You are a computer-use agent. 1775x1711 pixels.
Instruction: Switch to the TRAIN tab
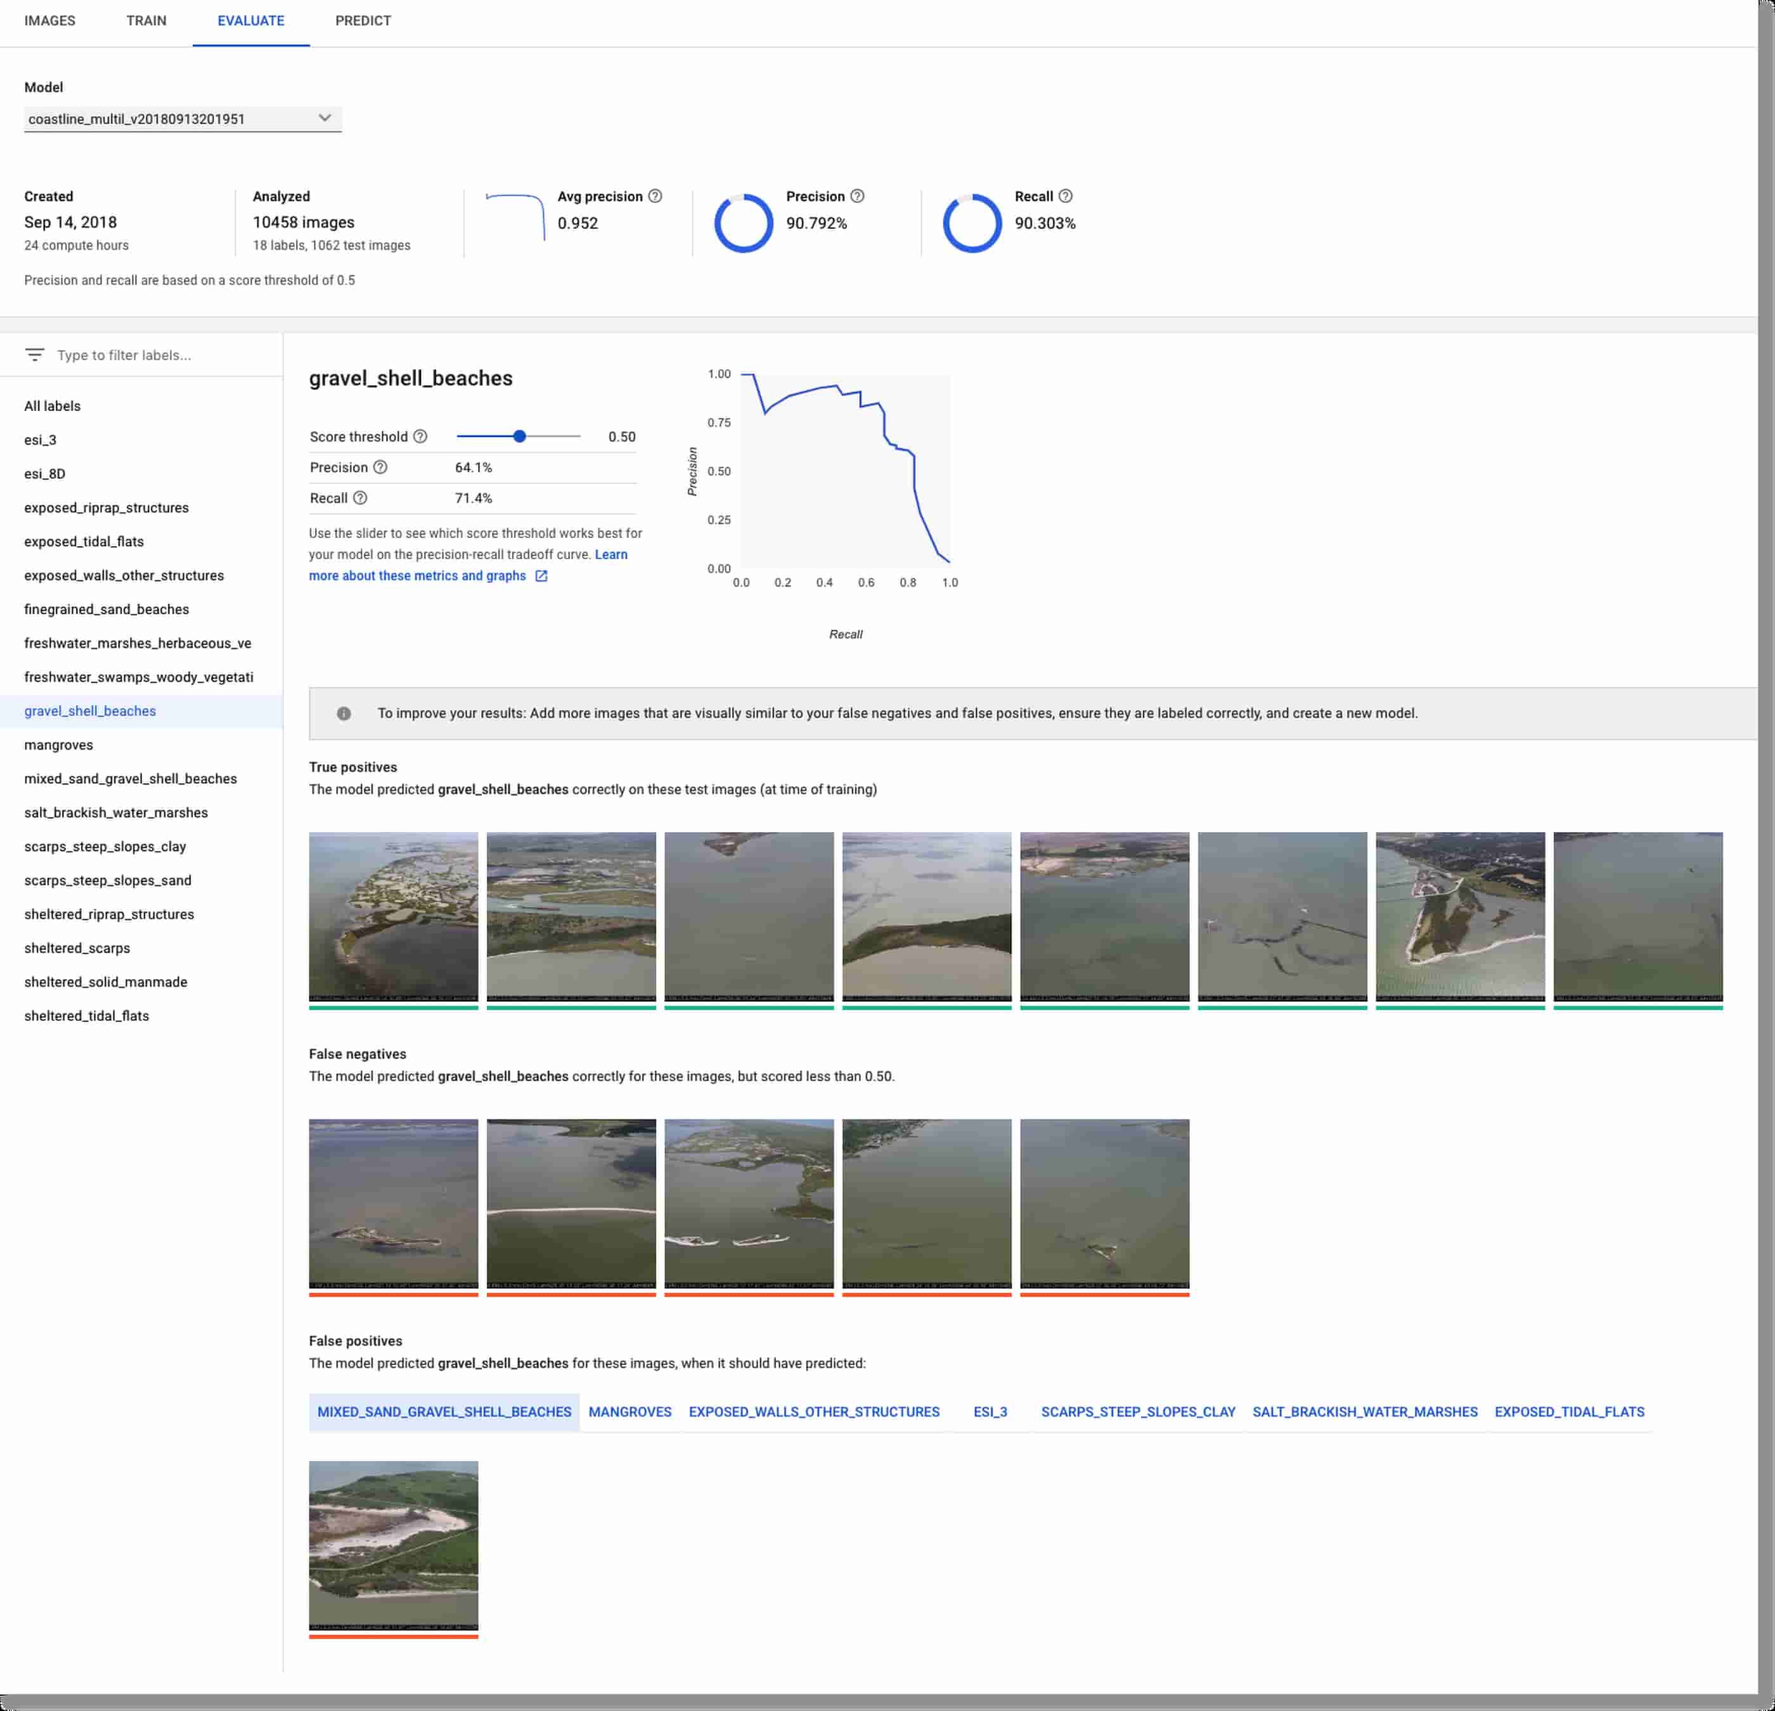coord(146,21)
